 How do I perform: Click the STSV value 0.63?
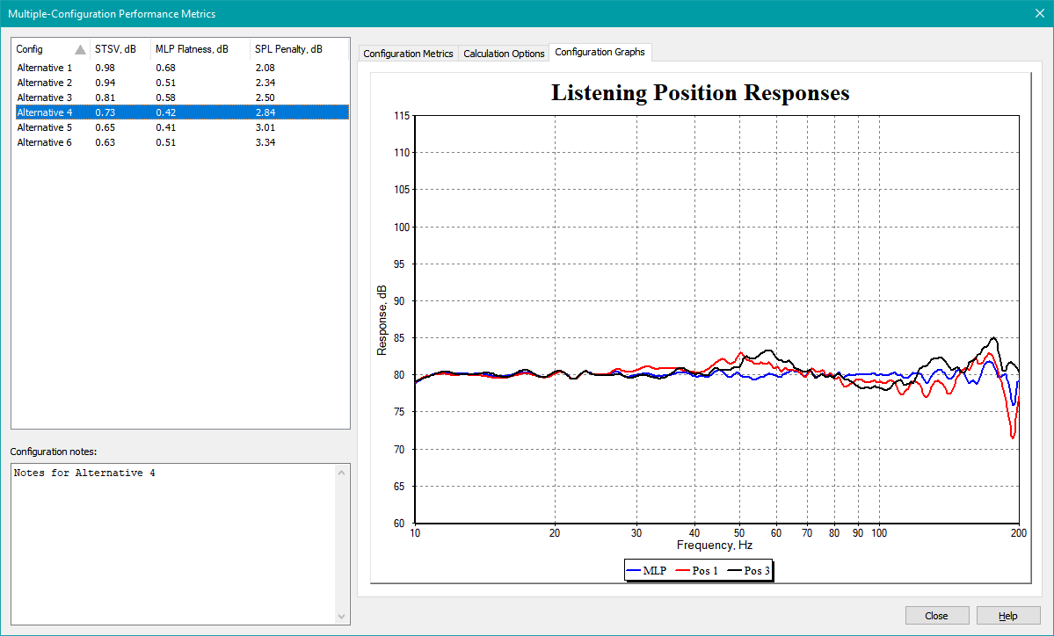click(105, 142)
